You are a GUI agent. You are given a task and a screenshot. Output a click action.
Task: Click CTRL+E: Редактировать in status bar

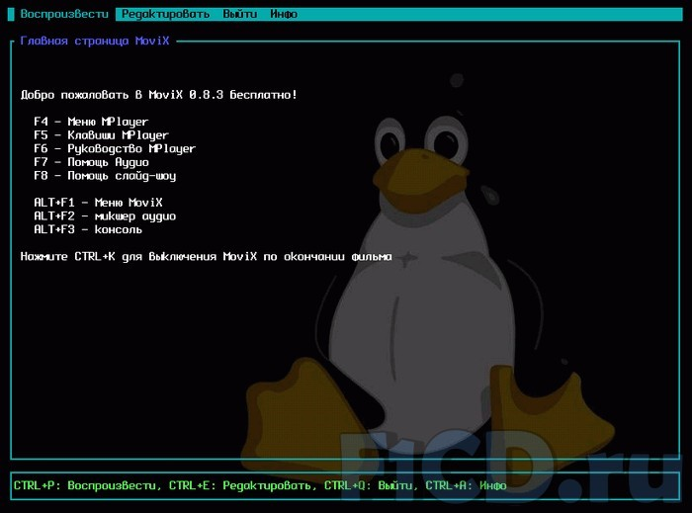[240, 485]
